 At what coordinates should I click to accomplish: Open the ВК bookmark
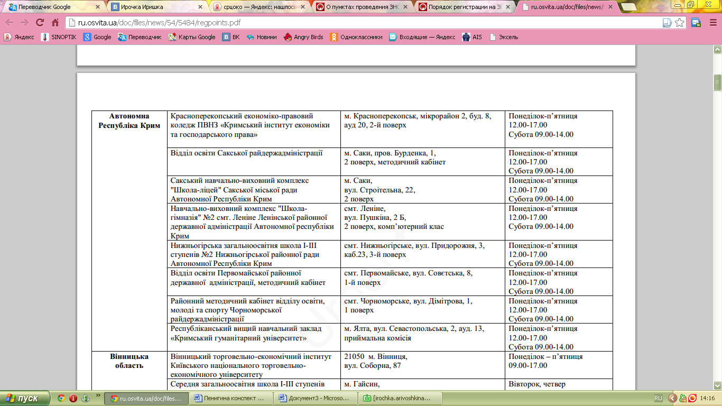(x=231, y=37)
